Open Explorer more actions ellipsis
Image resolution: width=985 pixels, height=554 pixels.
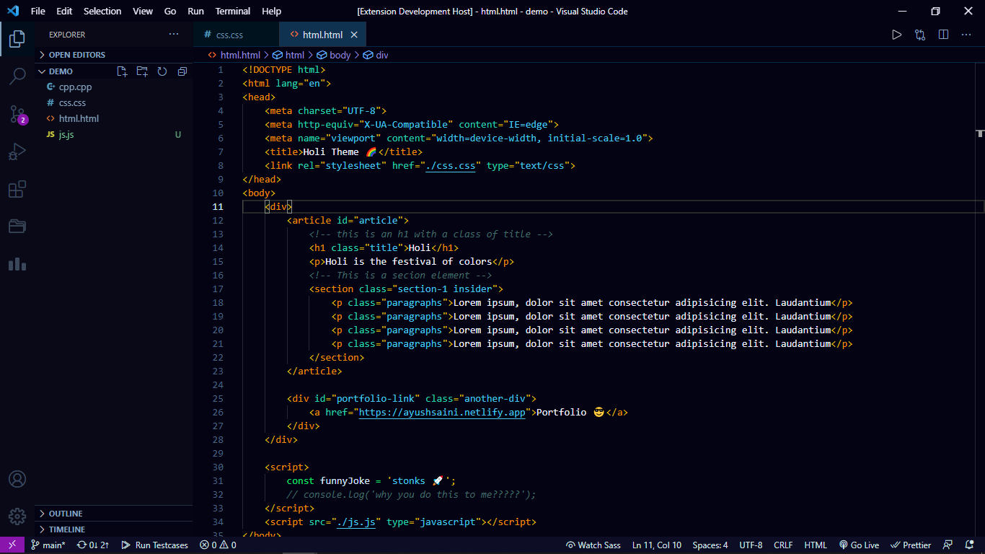click(x=174, y=35)
